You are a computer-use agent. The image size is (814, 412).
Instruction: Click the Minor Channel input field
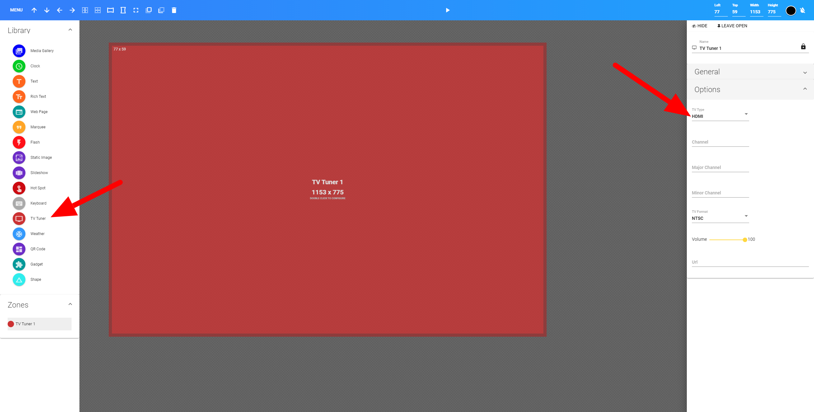[720, 193]
